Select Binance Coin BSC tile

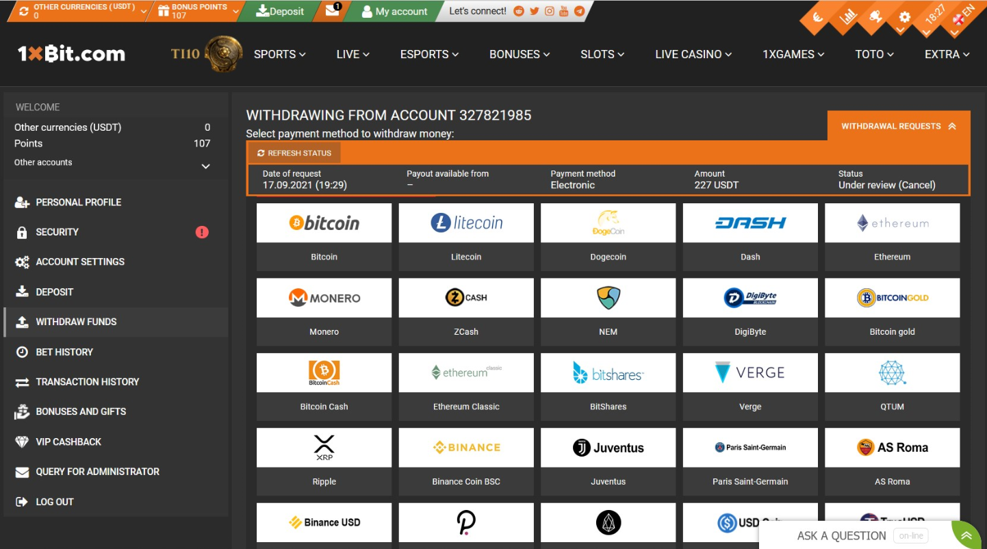tap(466, 461)
